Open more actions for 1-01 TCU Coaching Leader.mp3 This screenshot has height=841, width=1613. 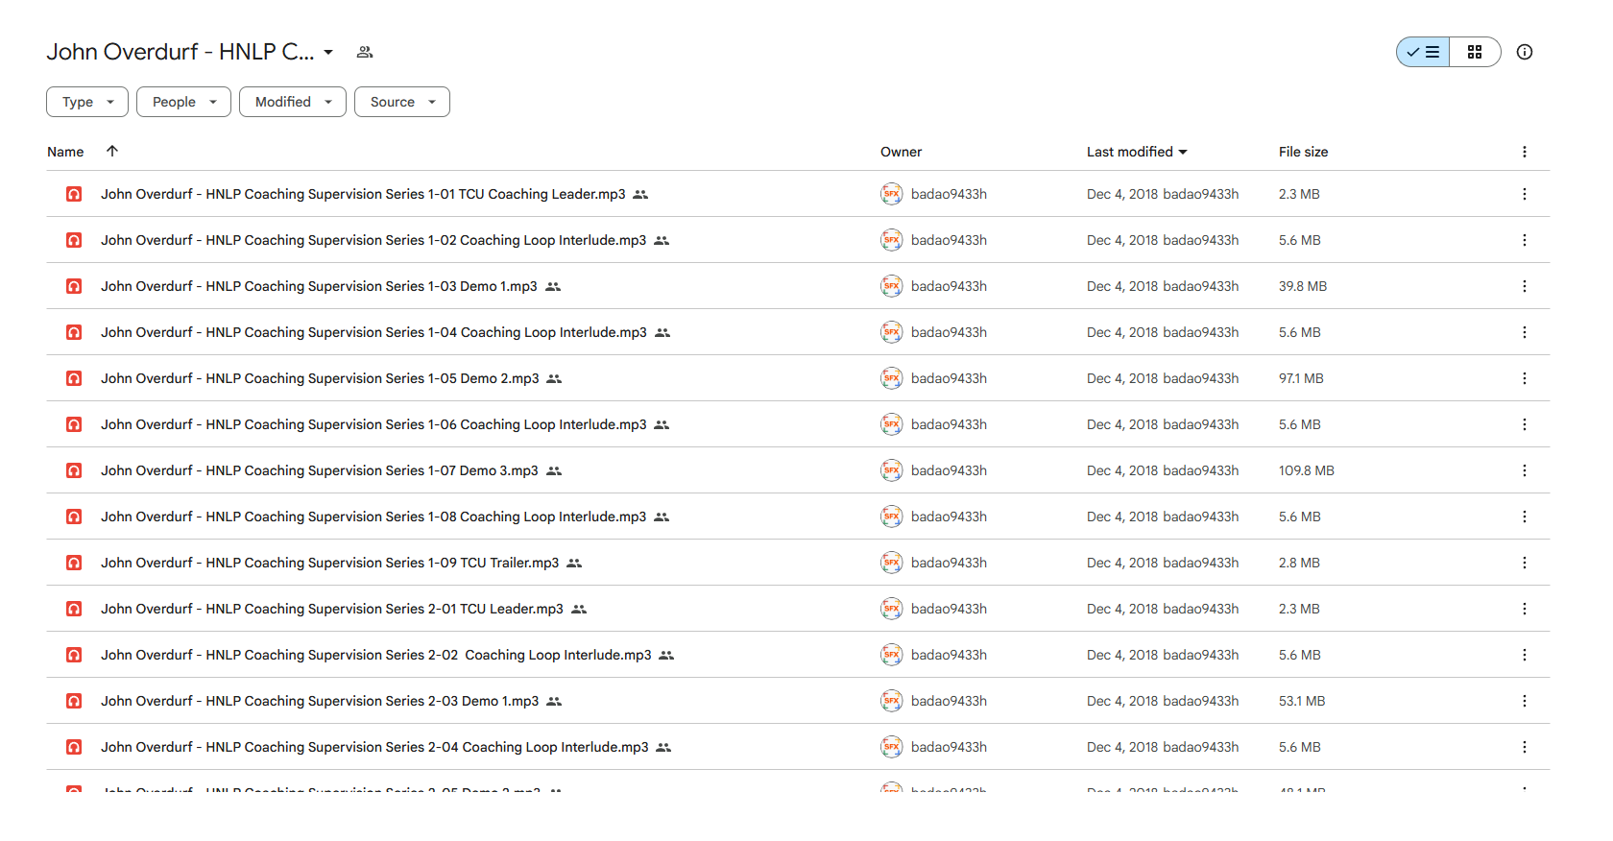1525,194
